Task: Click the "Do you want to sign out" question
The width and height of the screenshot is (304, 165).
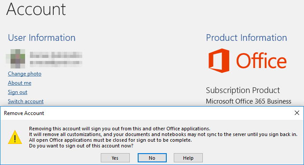Action: [81, 146]
